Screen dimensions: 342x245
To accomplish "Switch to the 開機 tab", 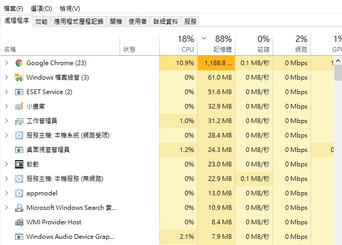I will pos(116,21).
